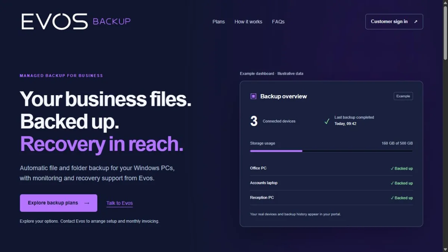Click the scrollbar down arrow
This screenshot has width=448, height=252.
pyautogui.click(x=445, y=249)
